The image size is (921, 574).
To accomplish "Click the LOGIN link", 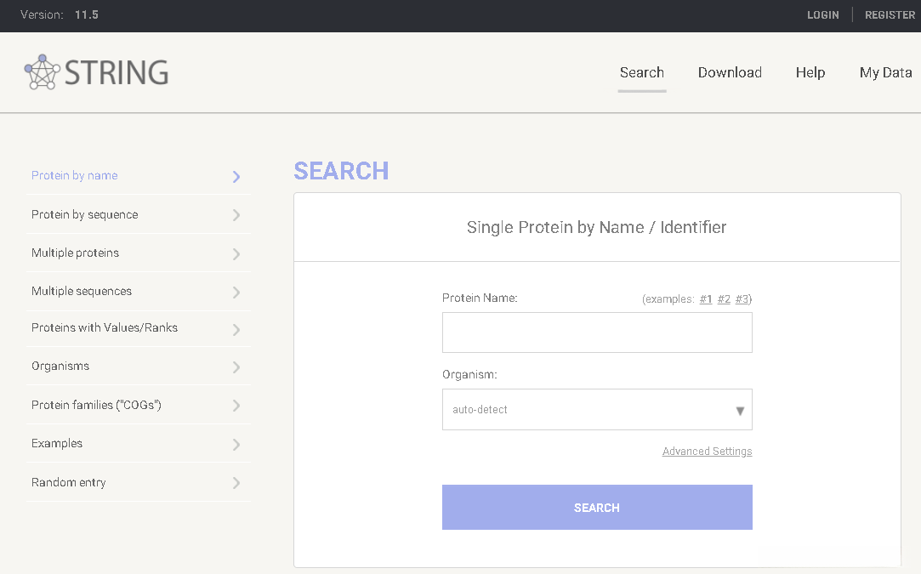I will pos(822,15).
